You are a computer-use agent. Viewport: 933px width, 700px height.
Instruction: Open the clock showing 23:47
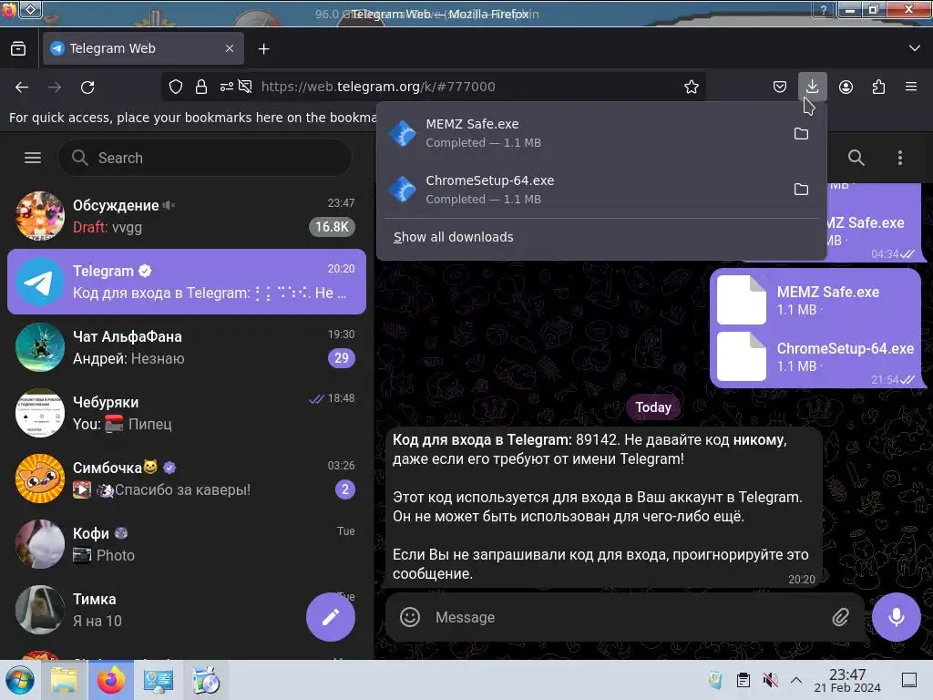(847, 680)
